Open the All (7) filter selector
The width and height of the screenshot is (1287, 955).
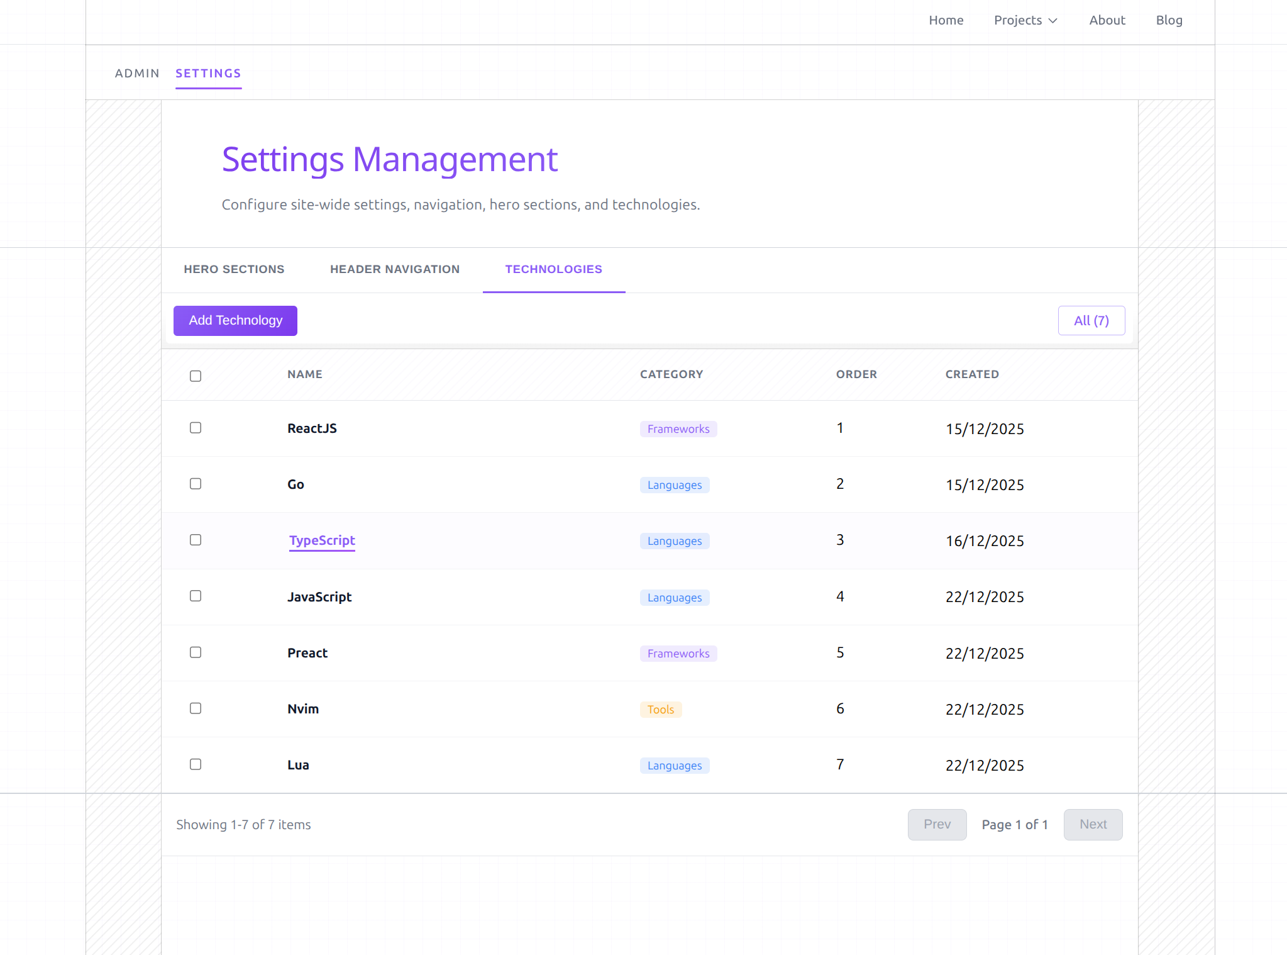[x=1091, y=320]
